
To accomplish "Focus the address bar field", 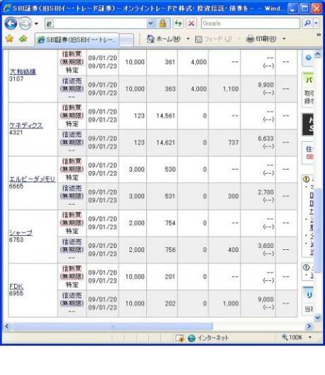I will [x=95, y=23].
